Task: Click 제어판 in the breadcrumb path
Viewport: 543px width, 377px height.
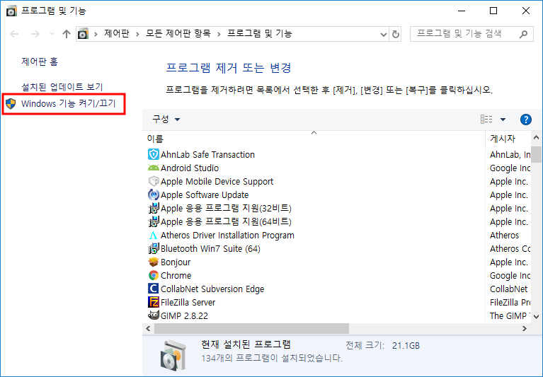Action: (117, 33)
